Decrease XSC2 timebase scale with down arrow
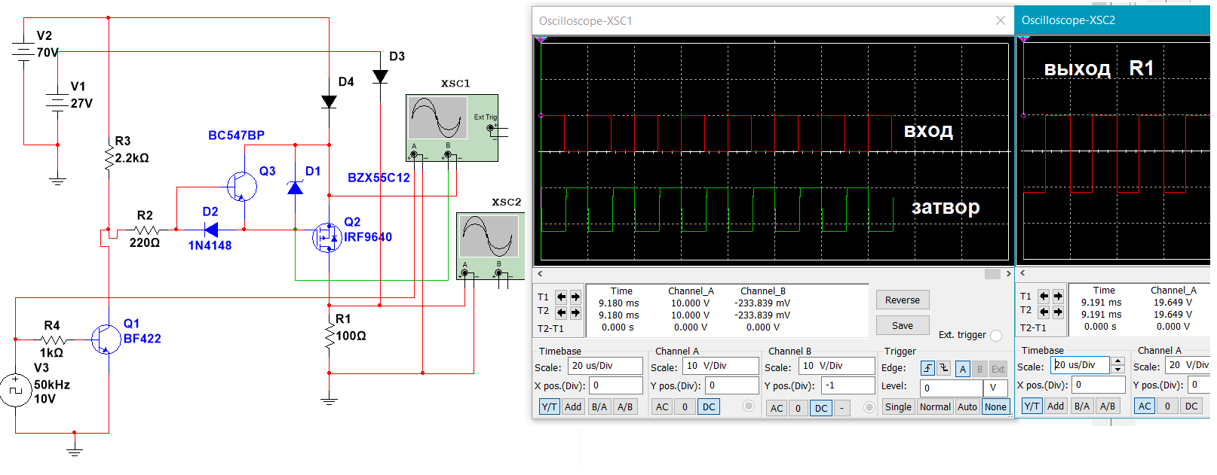The height and width of the screenshot is (475, 1217). coord(1117,370)
